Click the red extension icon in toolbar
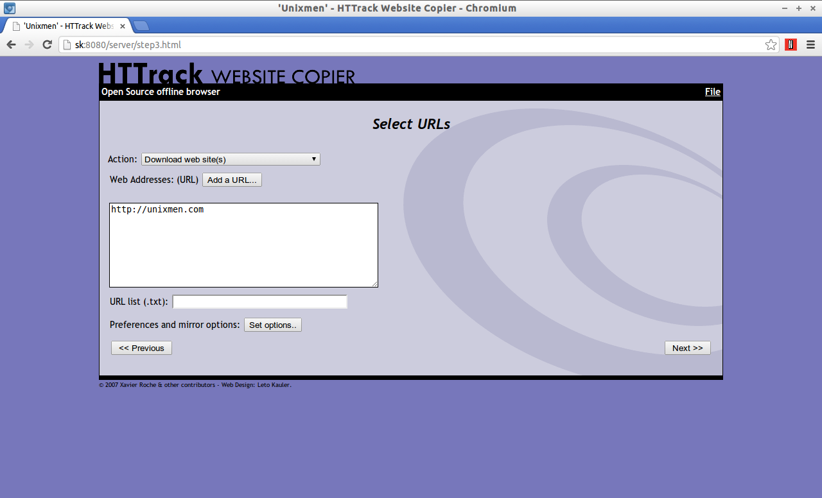Image resolution: width=822 pixels, height=498 pixels. tap(791, 44)
